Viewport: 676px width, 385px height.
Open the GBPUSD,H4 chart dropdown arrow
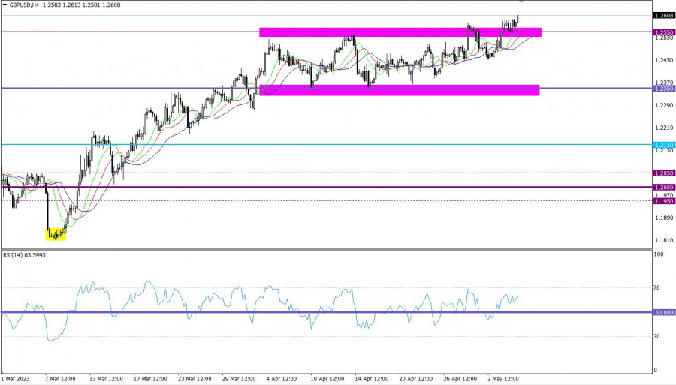tap(5, 5)
